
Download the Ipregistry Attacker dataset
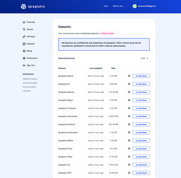[x=141, y=92]
